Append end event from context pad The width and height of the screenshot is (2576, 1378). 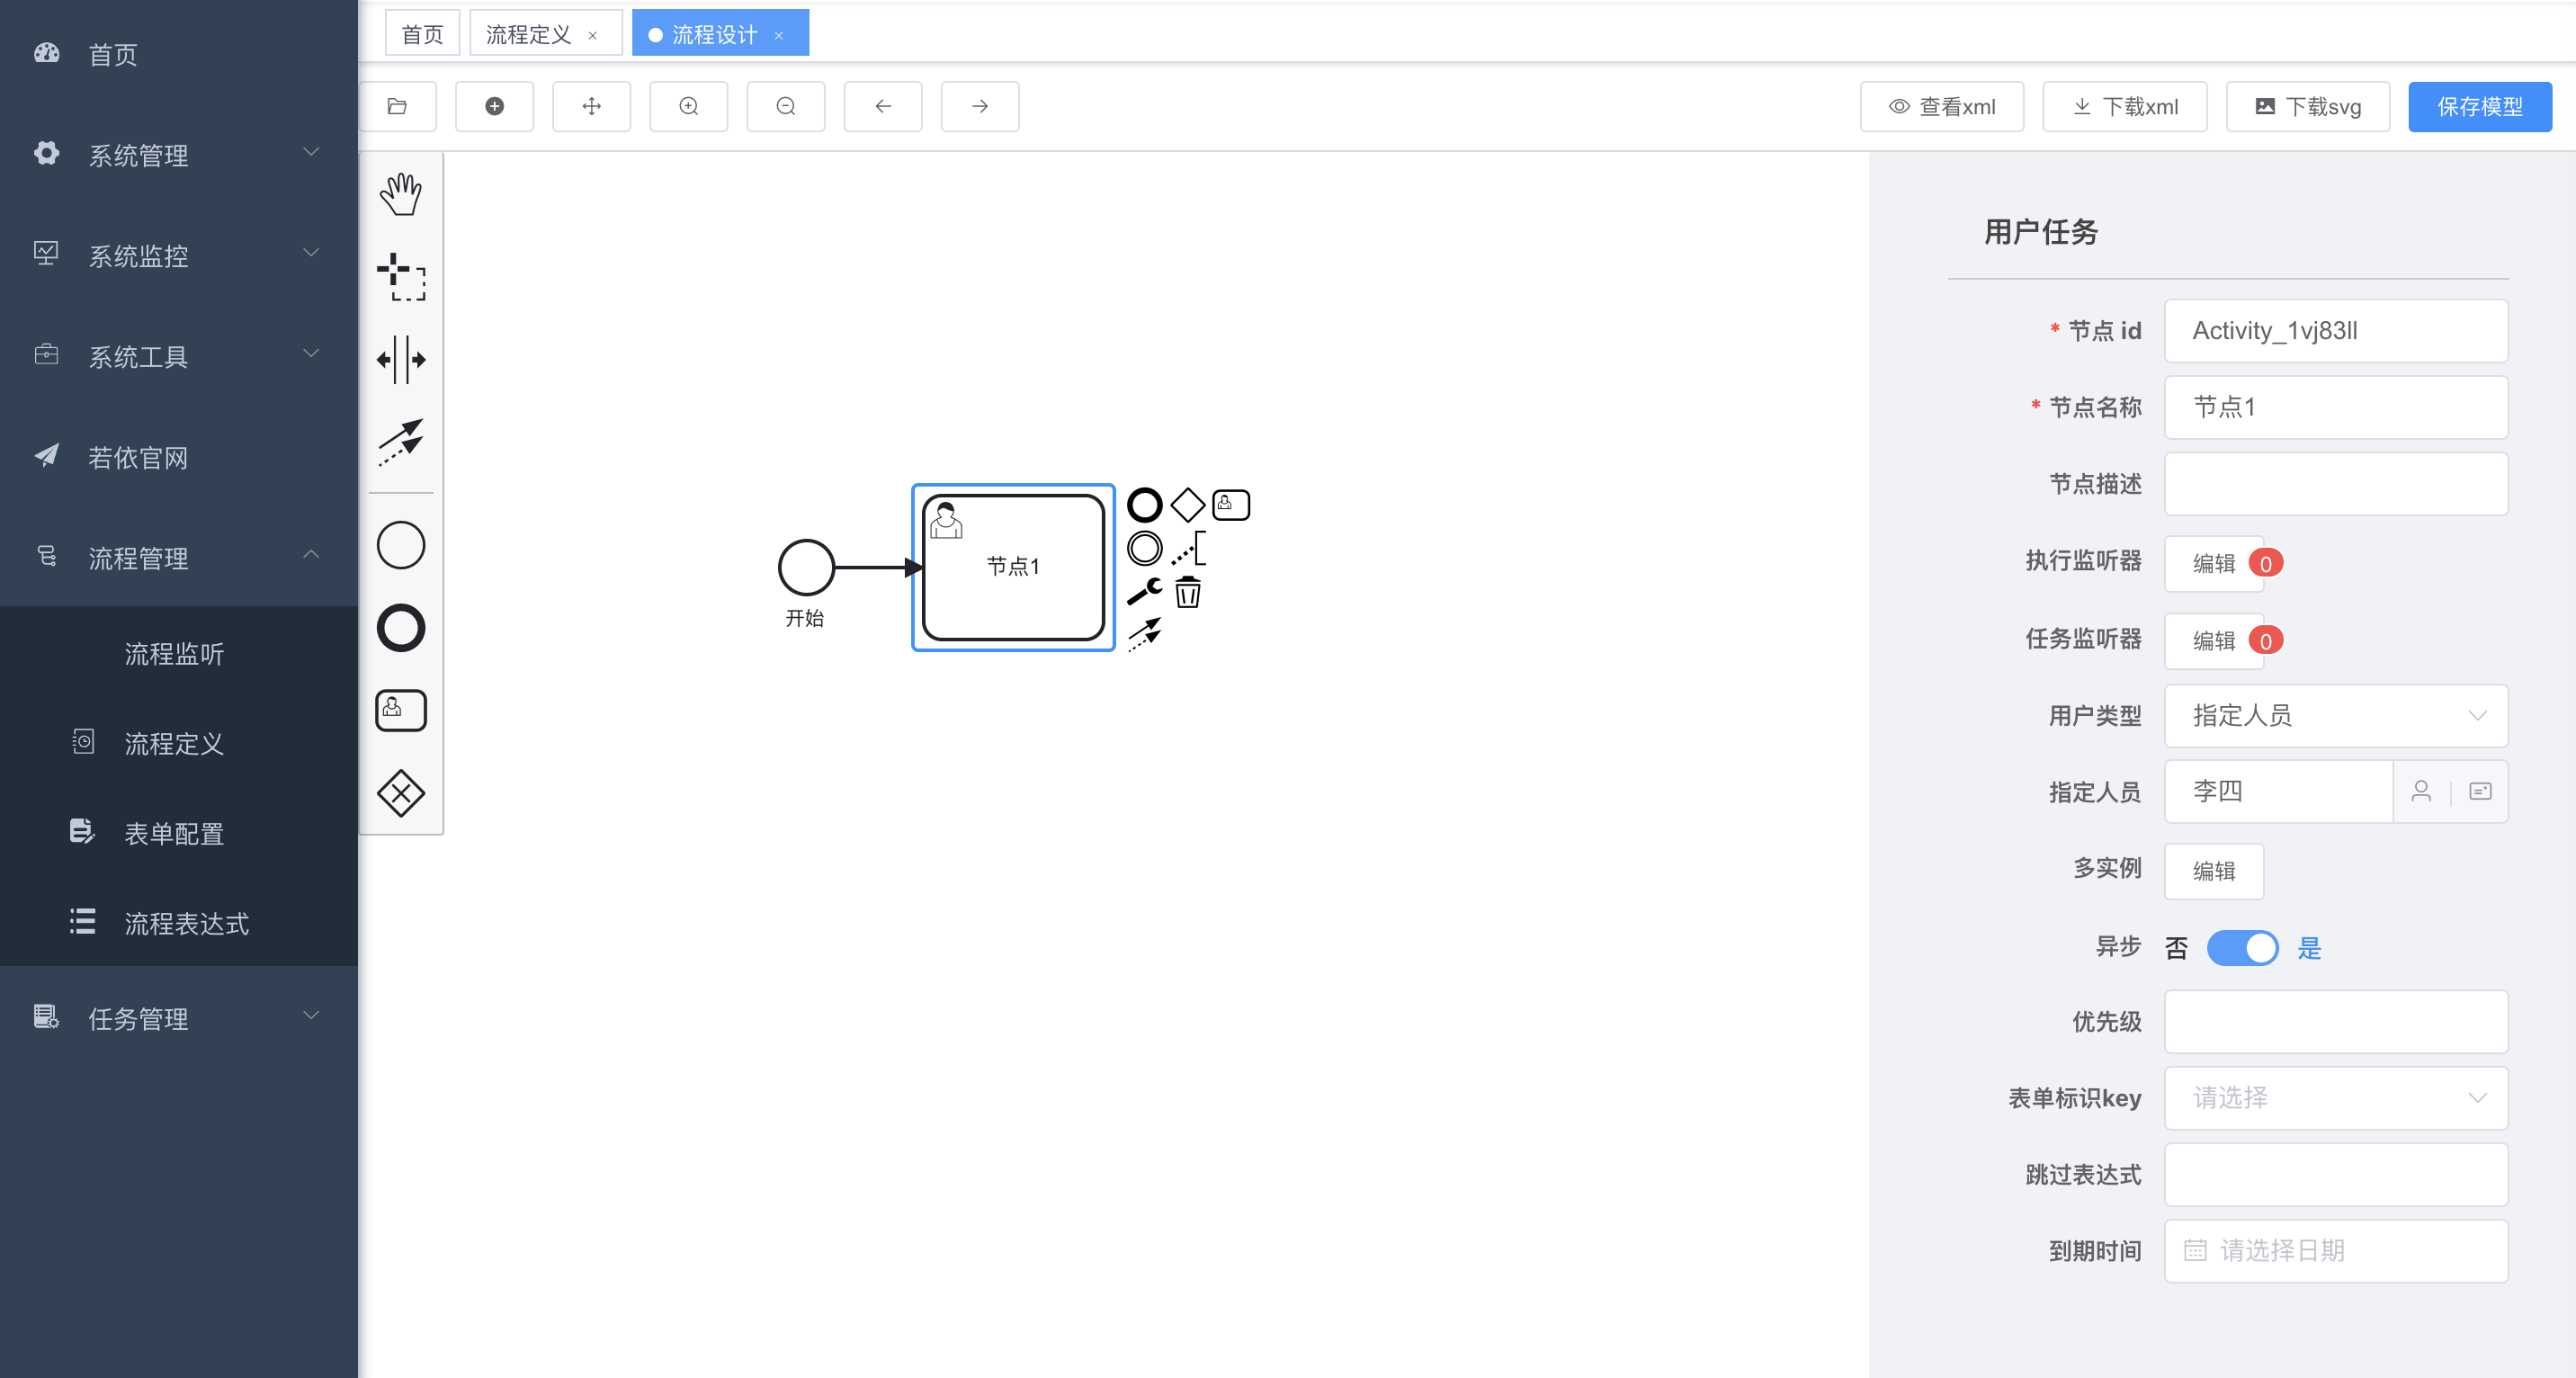1144,505
